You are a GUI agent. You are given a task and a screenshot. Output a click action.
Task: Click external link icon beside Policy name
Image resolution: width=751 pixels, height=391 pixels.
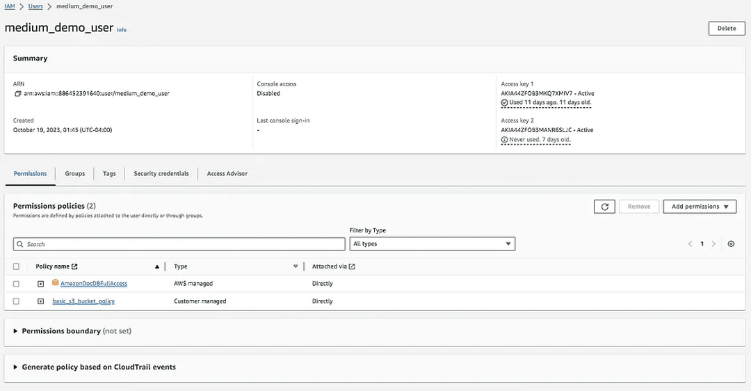point(74,266)
